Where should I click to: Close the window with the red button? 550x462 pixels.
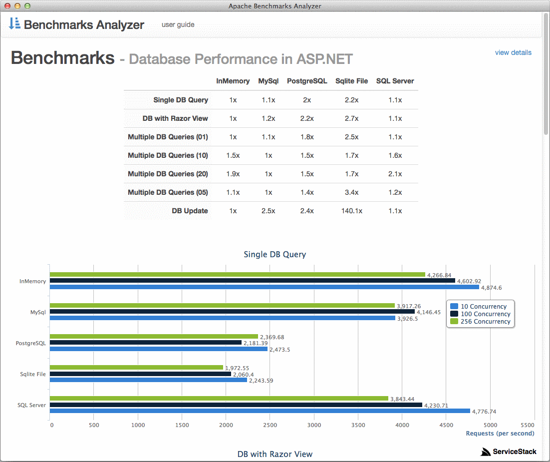(7, 6)
